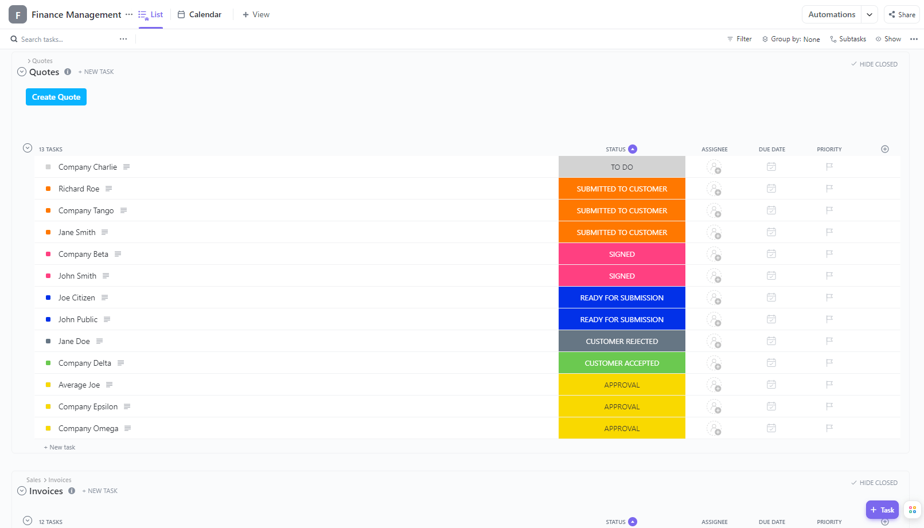Click info icon beside Quotes heading
Viewport: 924px width, 528px height.
pos(68,72)
